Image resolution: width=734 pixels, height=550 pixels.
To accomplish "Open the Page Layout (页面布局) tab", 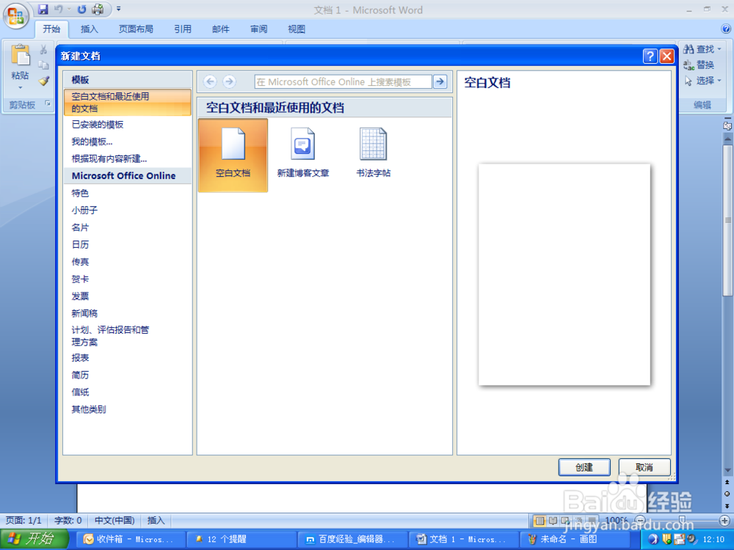I will point(136,29).
